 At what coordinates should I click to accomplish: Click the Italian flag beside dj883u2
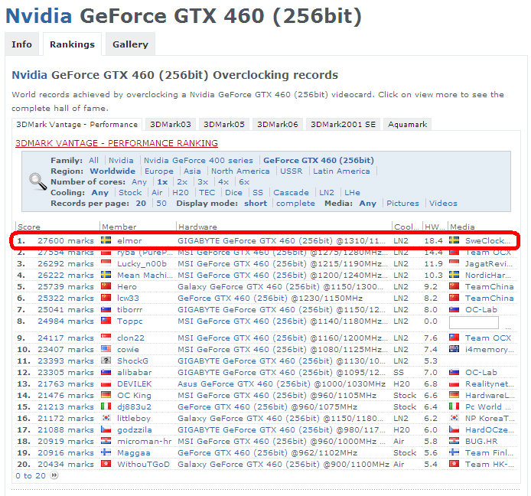click(106, 407)
